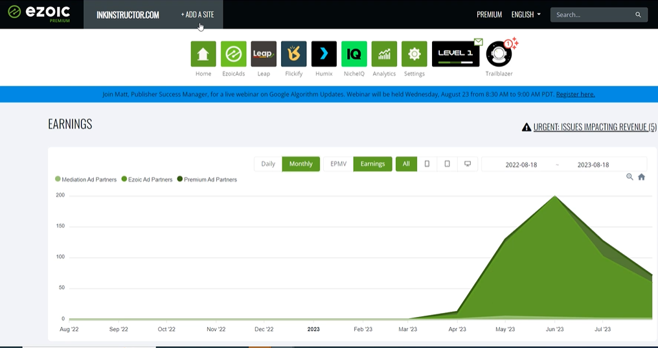Open the Humix video icon
658x348 pixels.
click(x=324, y=54)
